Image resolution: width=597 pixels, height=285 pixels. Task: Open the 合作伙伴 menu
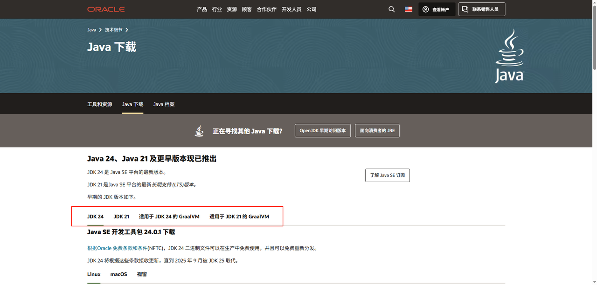[267, 9]
